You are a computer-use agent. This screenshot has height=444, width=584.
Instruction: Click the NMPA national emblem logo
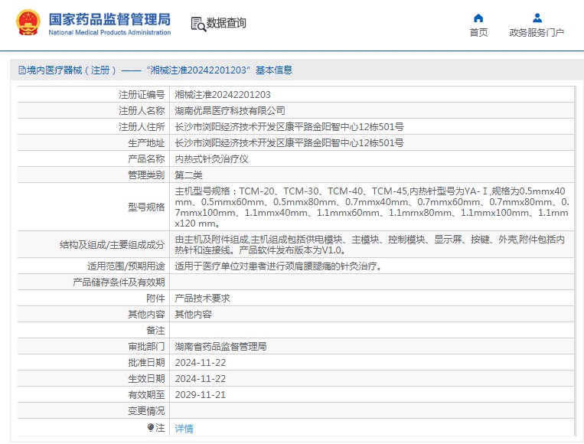click(28, 23)
